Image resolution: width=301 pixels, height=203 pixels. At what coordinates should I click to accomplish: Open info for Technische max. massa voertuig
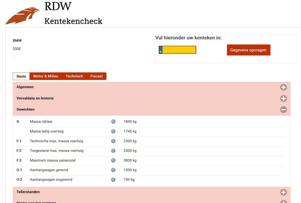(113, 141)
